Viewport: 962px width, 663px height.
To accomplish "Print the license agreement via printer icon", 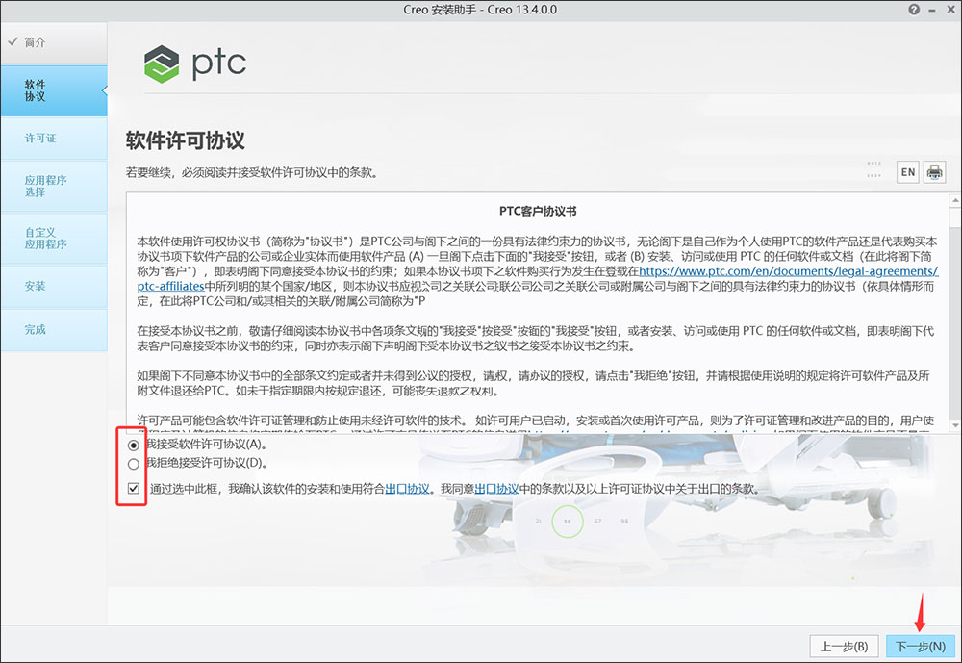I will pos(934,172).
